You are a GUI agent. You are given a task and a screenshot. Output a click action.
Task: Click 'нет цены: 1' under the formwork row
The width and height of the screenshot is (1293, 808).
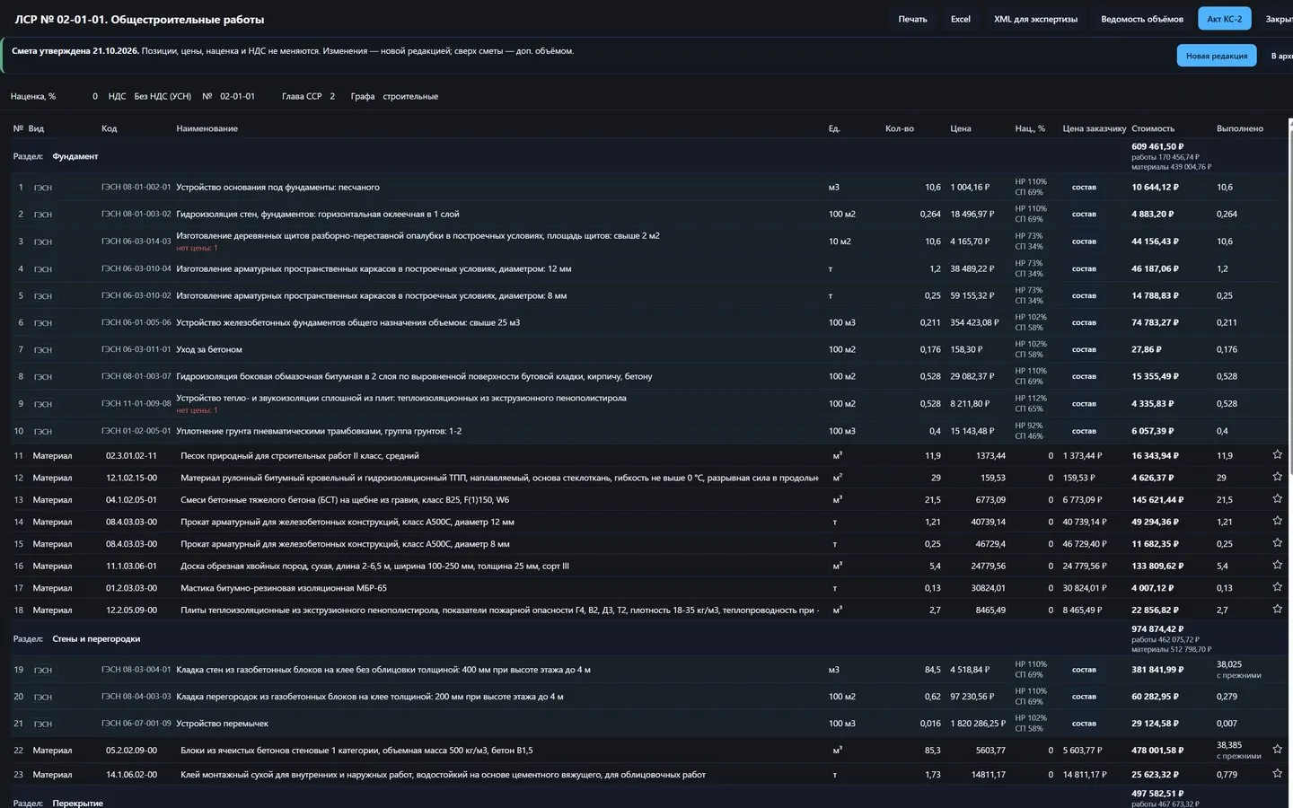point(197,248)
